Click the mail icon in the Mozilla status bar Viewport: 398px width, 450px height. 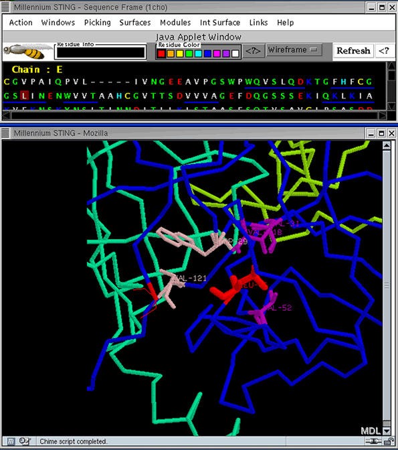pos(23,441)
